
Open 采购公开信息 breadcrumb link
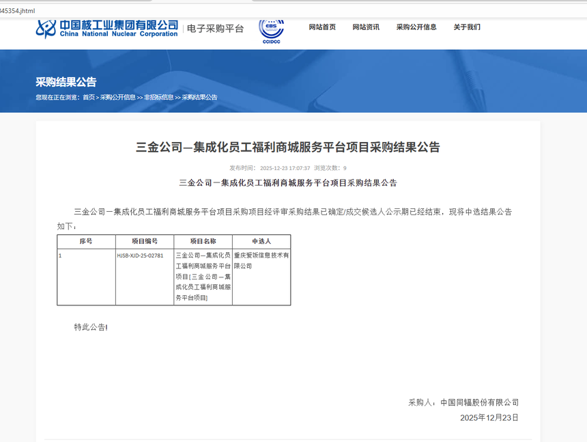117,98
